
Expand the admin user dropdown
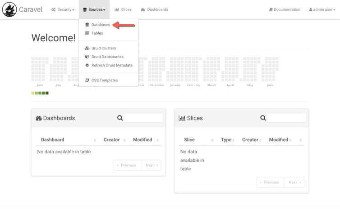tap(322, 9)
